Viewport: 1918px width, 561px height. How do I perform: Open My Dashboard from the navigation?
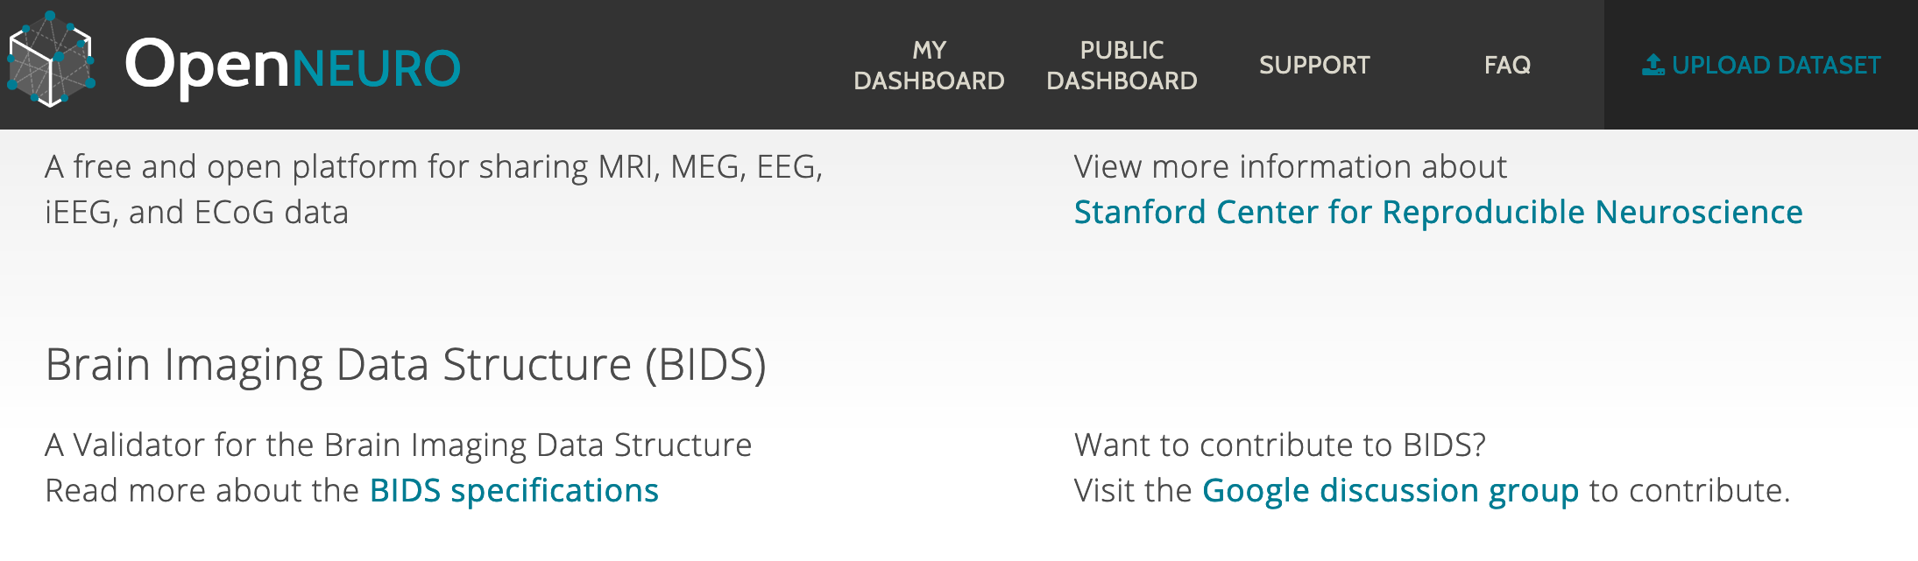click(x=929, y=66)
